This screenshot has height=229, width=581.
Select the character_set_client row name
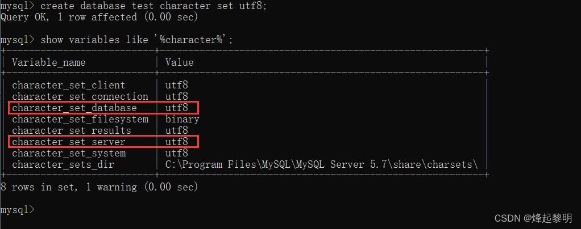[69, 86]
